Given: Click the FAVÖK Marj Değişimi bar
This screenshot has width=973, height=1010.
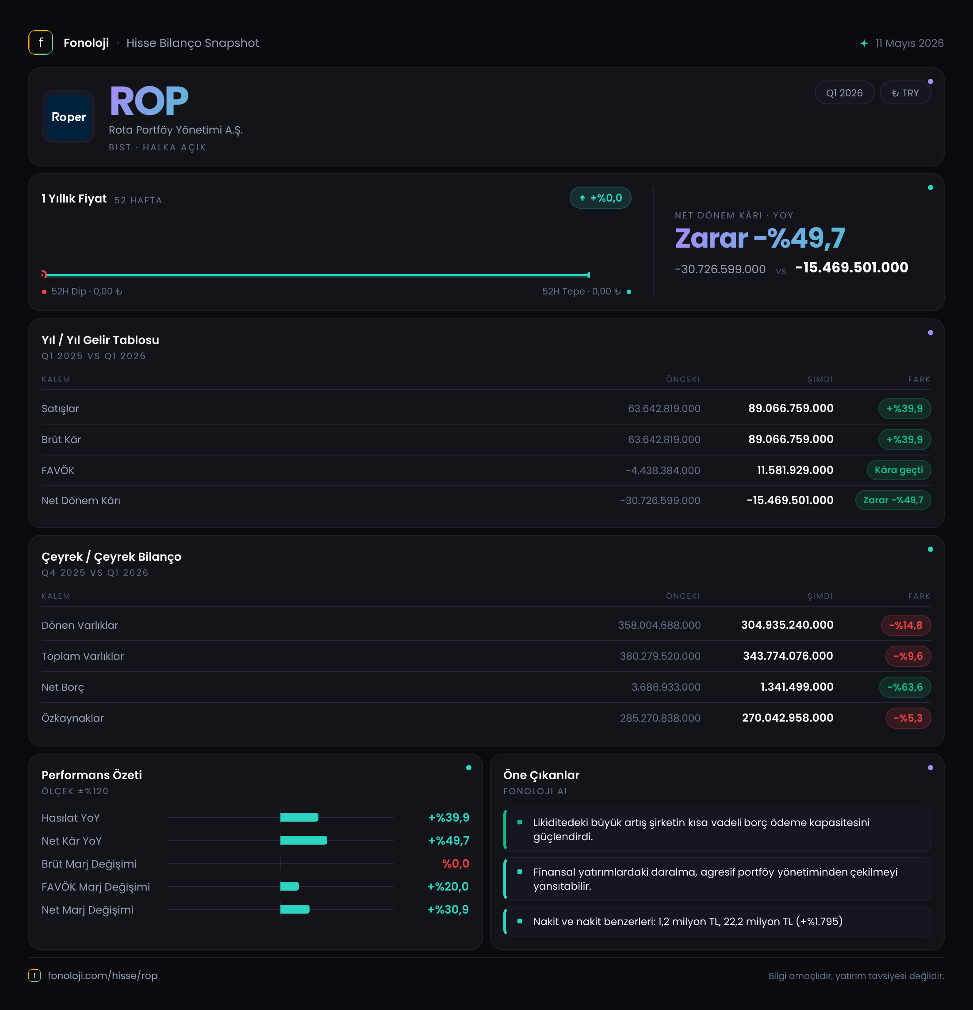Looking at the screenshot, I should (290, 886).
